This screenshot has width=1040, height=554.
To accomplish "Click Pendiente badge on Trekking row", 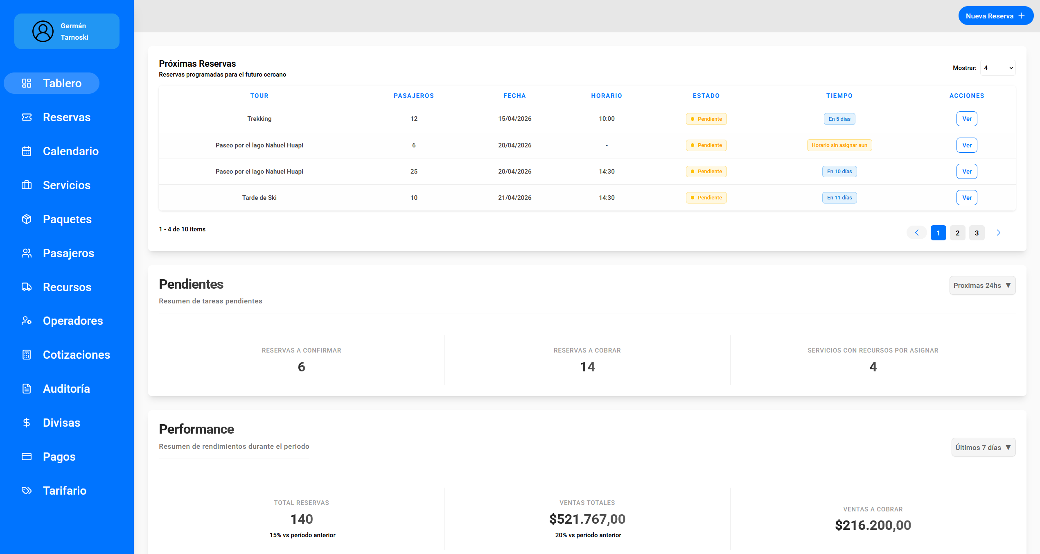I will (x=706, y=119).
